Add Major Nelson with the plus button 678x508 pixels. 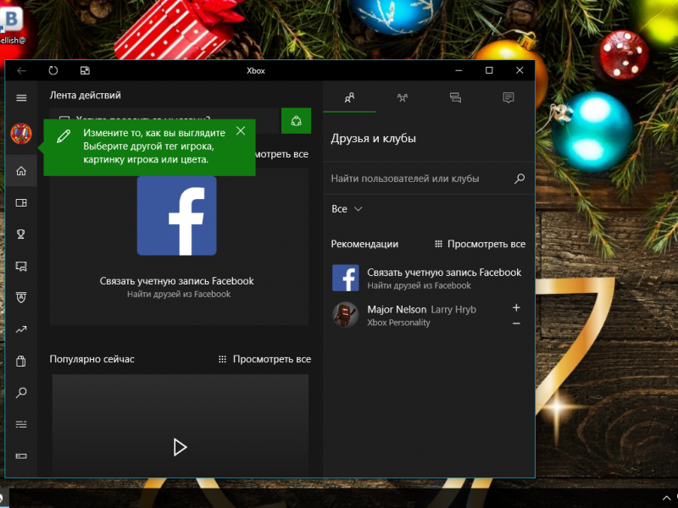[x=517, y=307]
